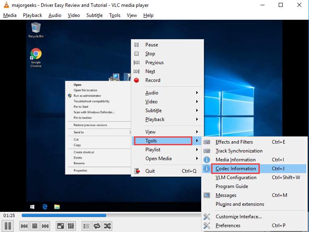309x232 pixels.
Task: Minimize the VLC window
Action: [263, 5]
